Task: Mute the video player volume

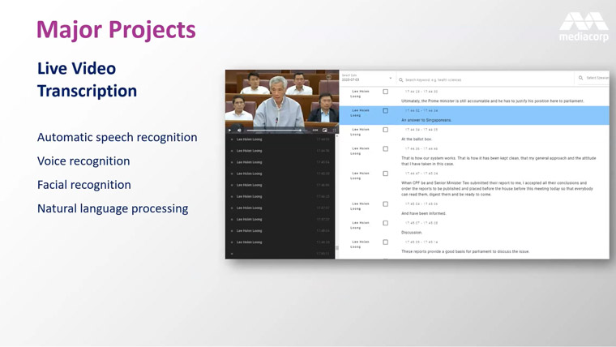Action: [x=239, y=130]
